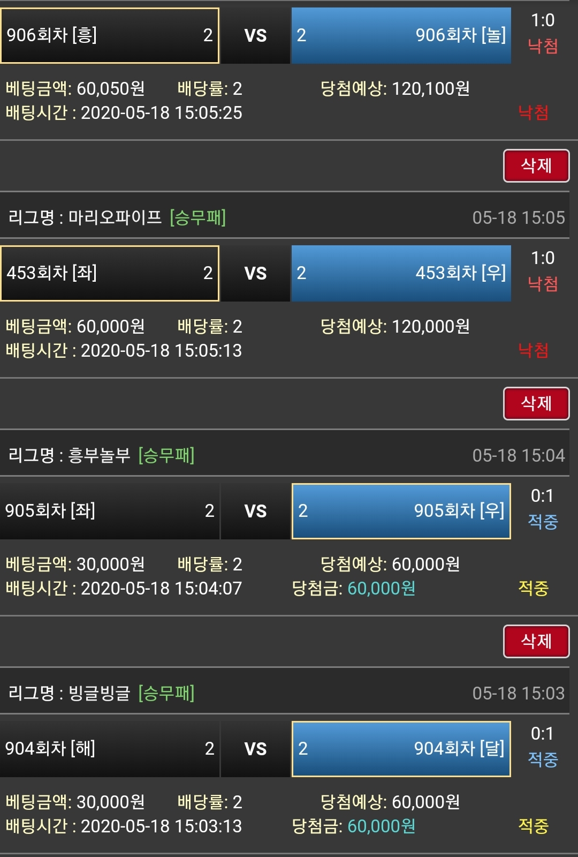
Task: Tap the 60,000원 payout on 15:04:07 bet
Action: tap(381, 588)
